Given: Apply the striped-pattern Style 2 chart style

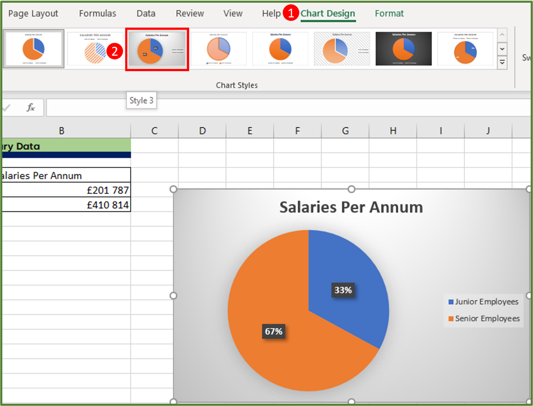Looking at the screenshot, I should click(95, 49).
